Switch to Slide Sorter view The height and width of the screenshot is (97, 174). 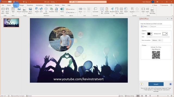point(142,96)
